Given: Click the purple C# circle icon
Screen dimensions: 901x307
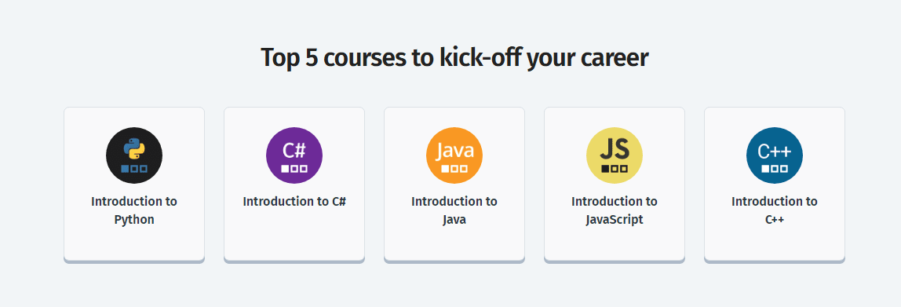Looking at the screenshot, I should (294, 155).
